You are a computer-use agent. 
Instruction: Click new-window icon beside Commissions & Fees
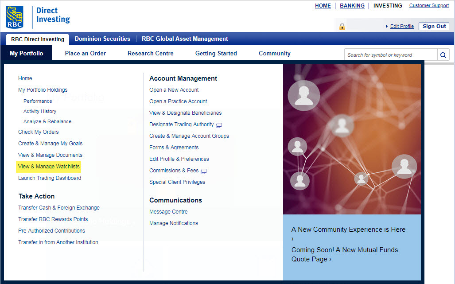tap(203, 171)
